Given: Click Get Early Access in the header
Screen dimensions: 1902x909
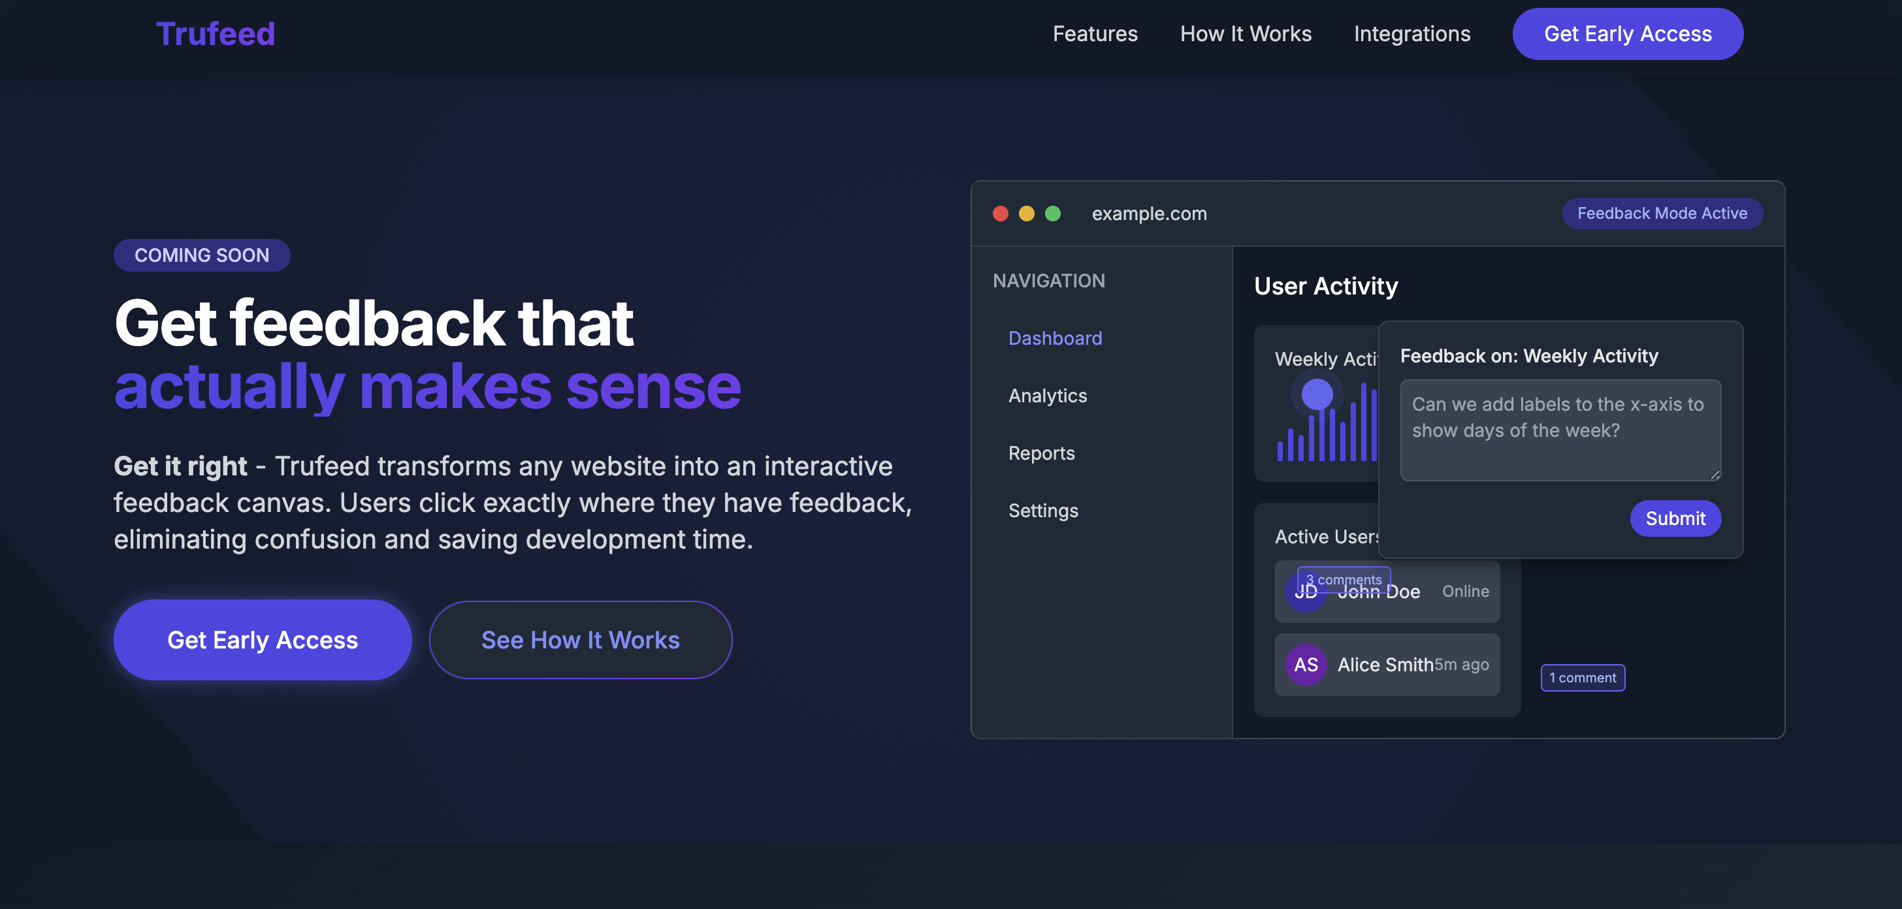Looking at the screenshot, I should [x=1627, y=34].
